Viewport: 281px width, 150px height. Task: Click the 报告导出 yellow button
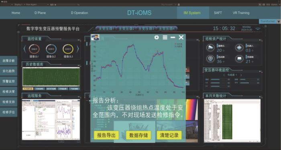tap(106, 135)
